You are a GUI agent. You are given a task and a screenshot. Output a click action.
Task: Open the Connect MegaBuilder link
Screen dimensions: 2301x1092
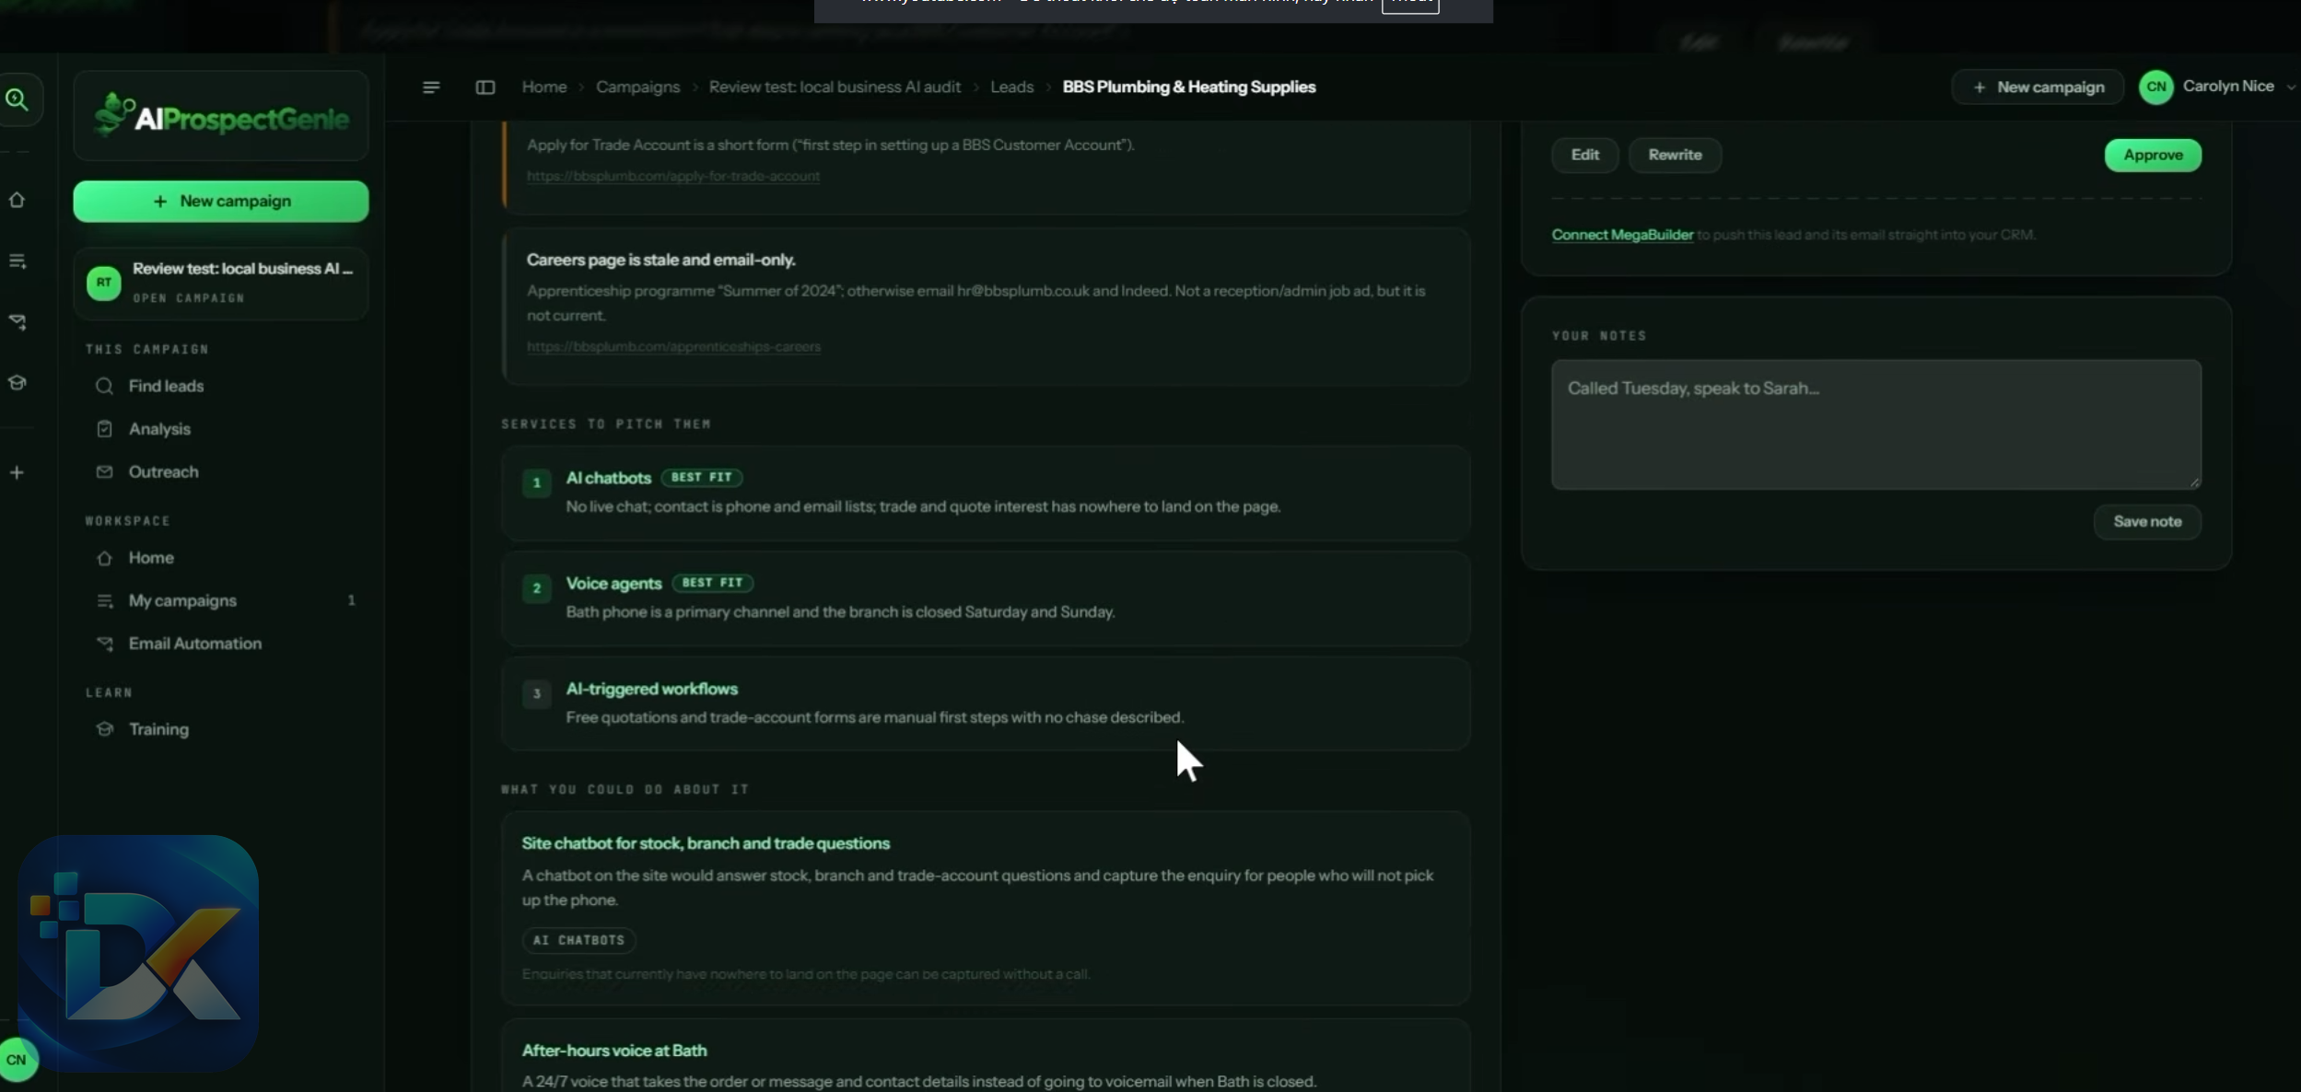(x=1622, y=235)
